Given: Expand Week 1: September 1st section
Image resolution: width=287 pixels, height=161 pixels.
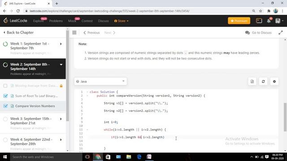Looking at the screenshot, I should pyautogui.click(x=61, y=44).
